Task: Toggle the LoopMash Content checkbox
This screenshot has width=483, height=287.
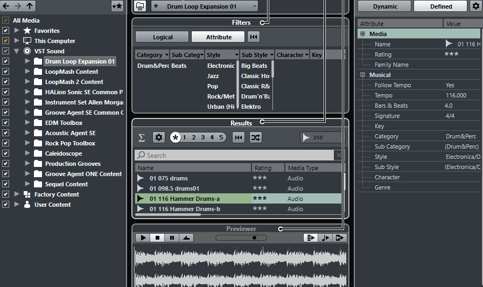Action: coord(6,72)
